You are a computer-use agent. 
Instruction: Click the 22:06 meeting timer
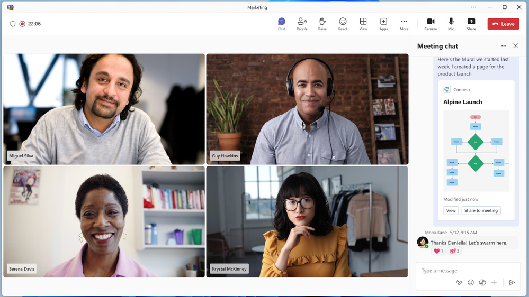[x=34, y=24]
